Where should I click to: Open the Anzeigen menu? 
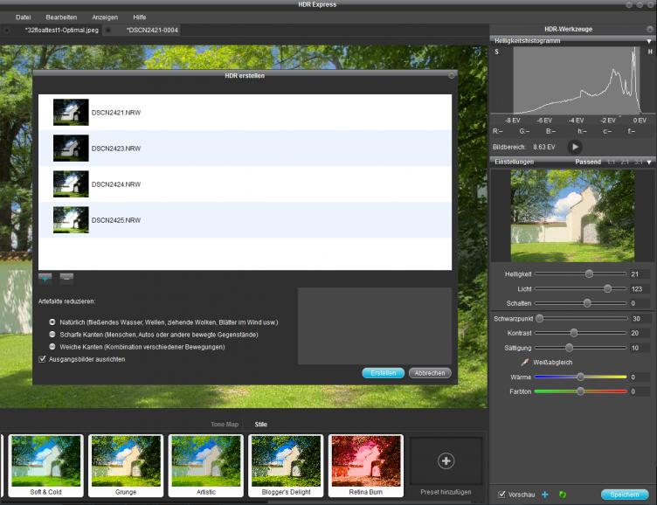tap(105, 17)
